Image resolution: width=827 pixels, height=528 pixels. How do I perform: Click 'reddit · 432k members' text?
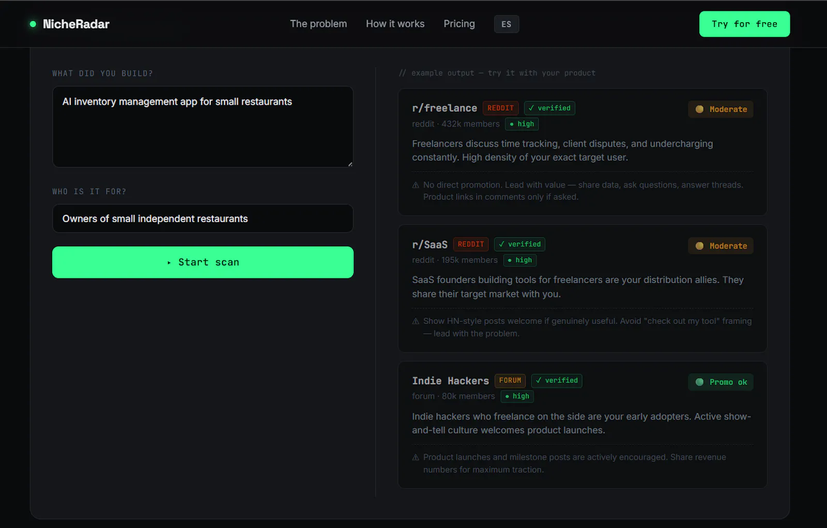click(456, 124)
